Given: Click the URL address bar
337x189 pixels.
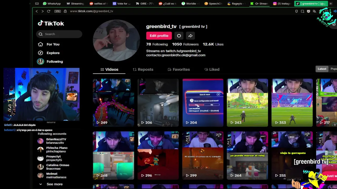Looking at the screenshot, I should tap(91, 11).
